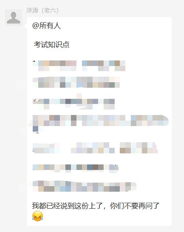Click the third pixelated text line
Image resolution: width=184 pixels, height=232 pixels.
74,104
